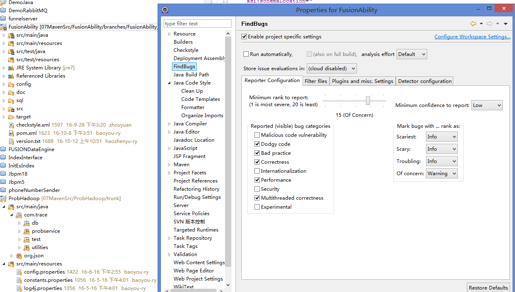Screen dimensions: 515x292
Task: Open the view menu triangle beside navigation arrows
Action: point(506,24)
